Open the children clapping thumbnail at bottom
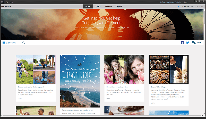Image resolution: width=206 pixels, height=119 pixels. tap(36, 110)
